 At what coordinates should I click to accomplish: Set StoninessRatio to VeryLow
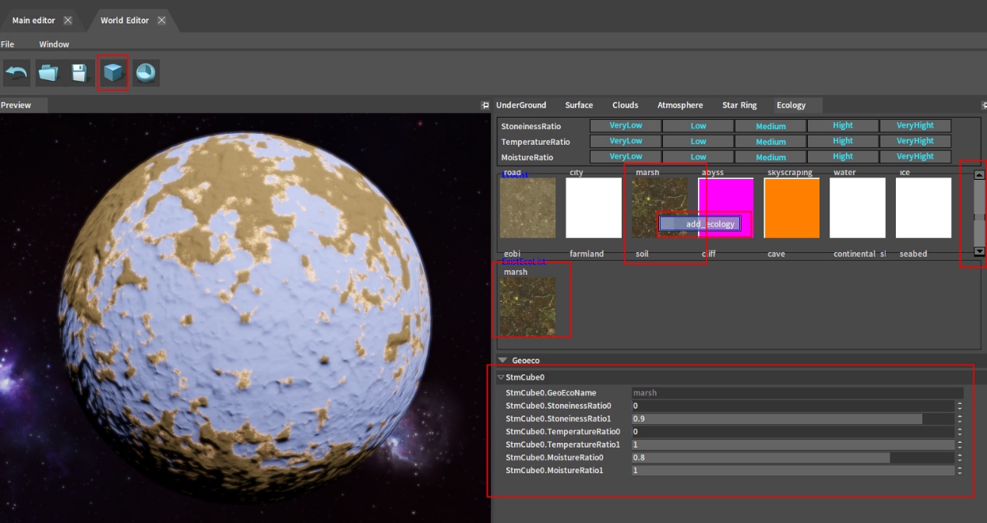tap(626, 125)
